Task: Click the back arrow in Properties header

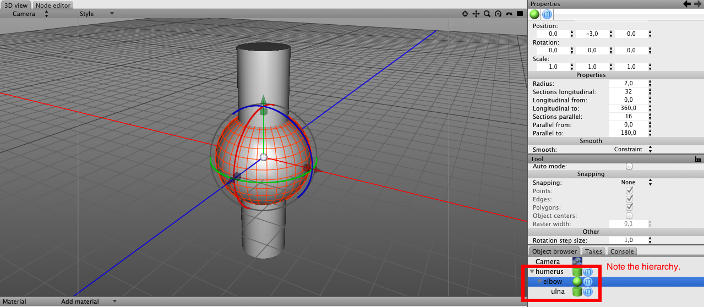Action: (x=686, y=4)
